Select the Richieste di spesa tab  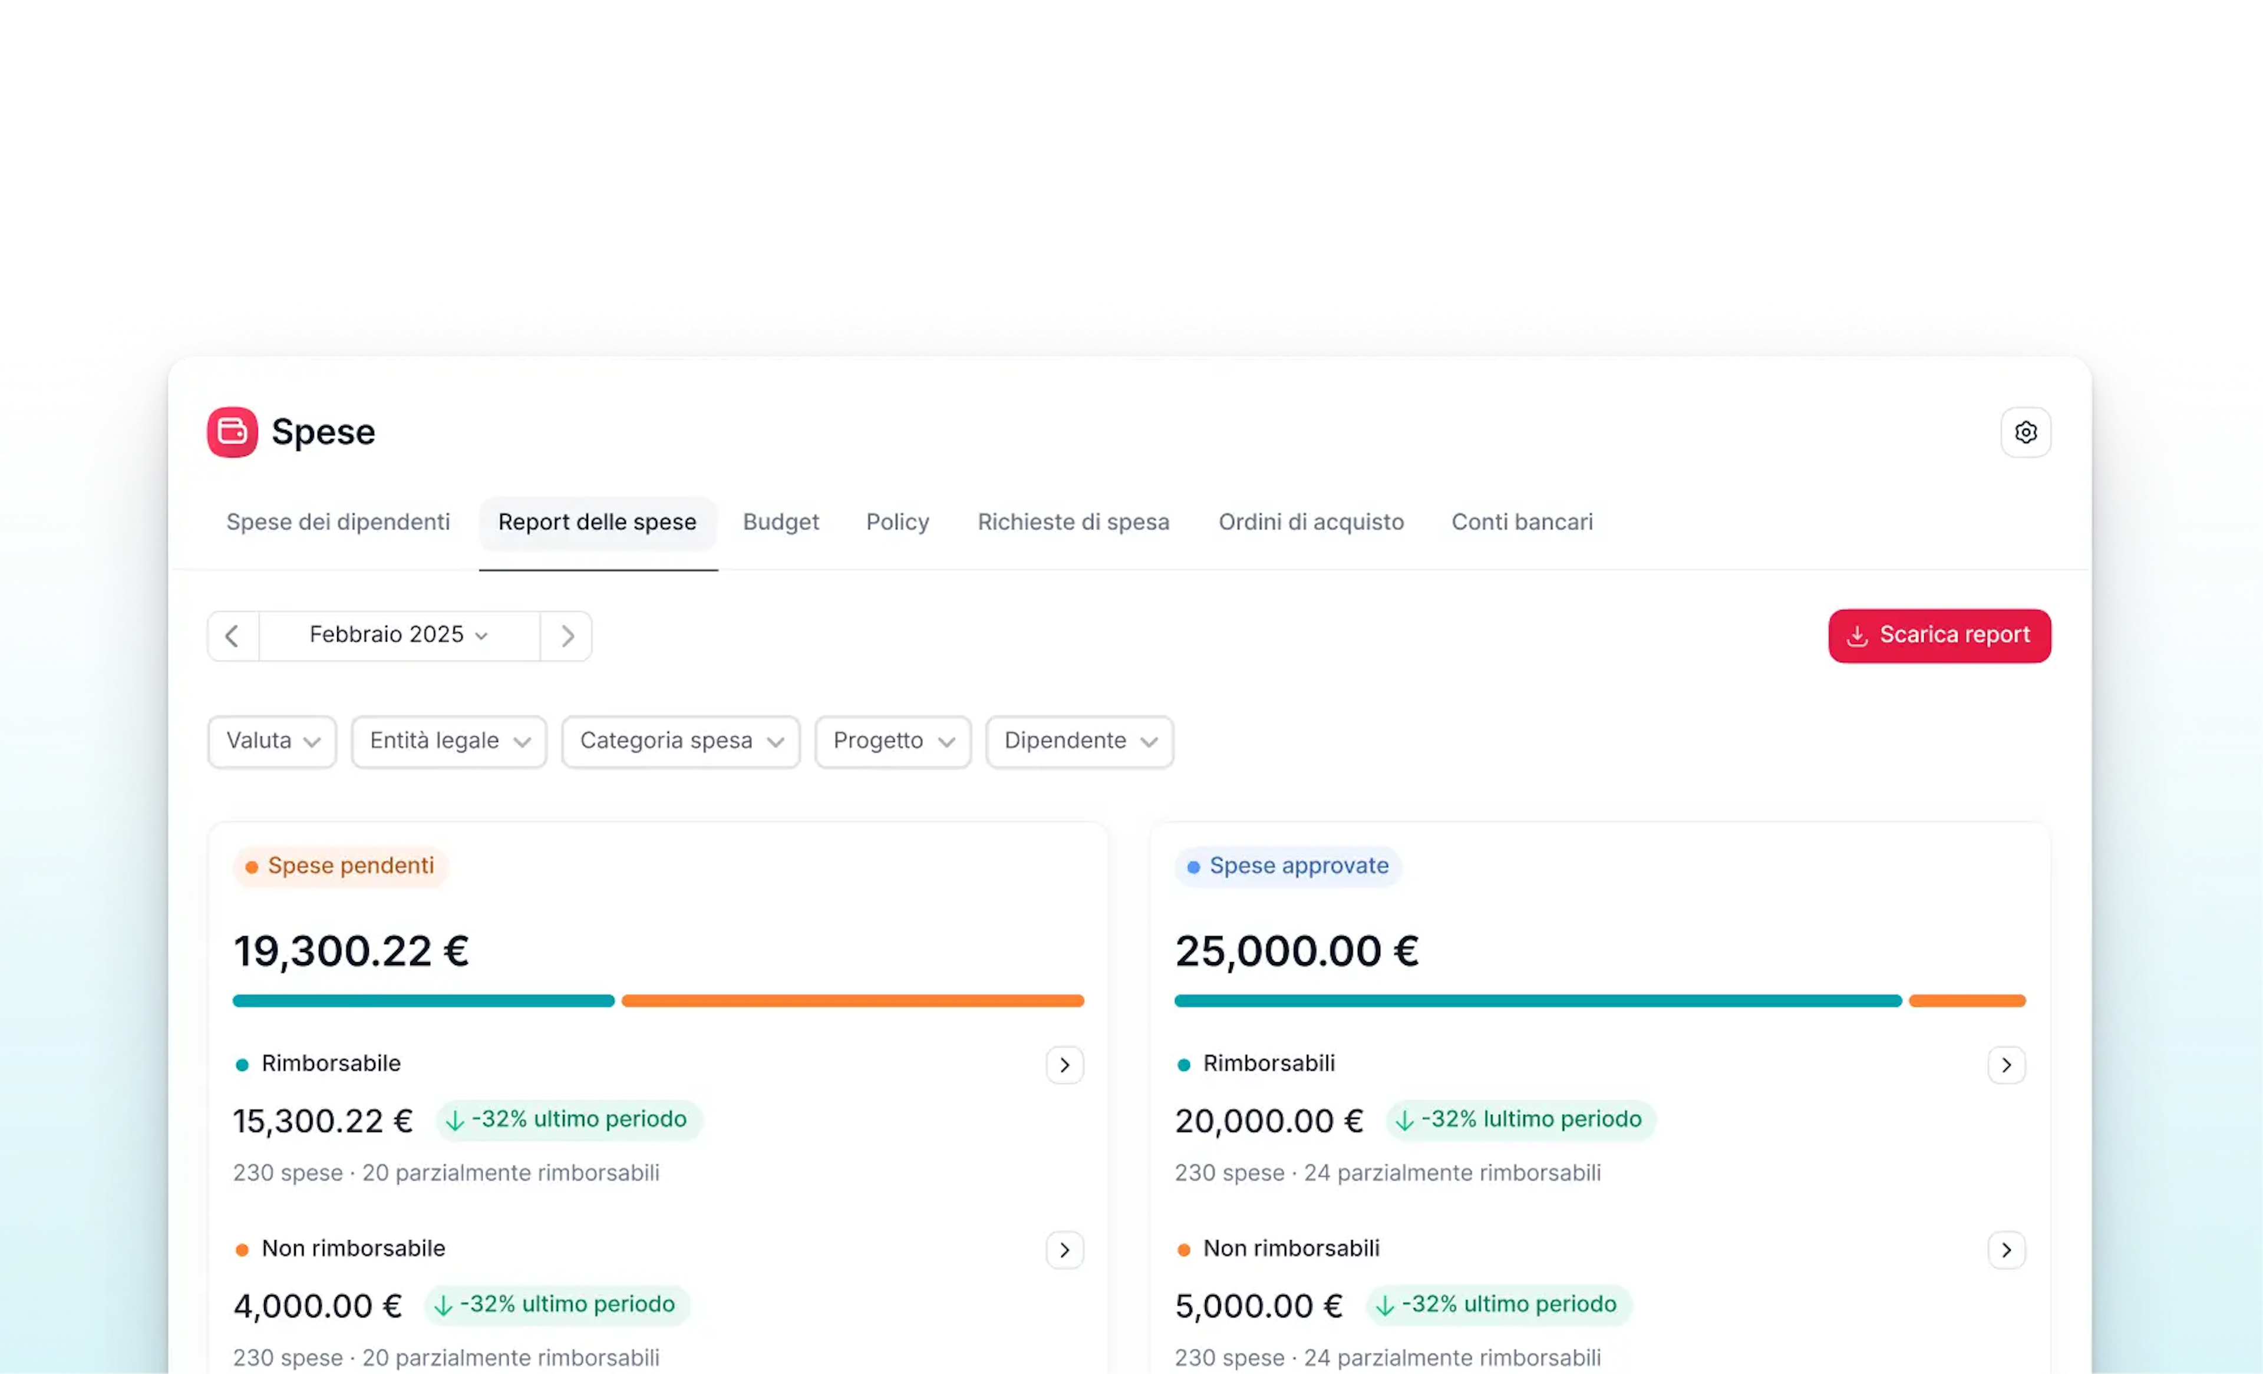[x=1074, y=521]
